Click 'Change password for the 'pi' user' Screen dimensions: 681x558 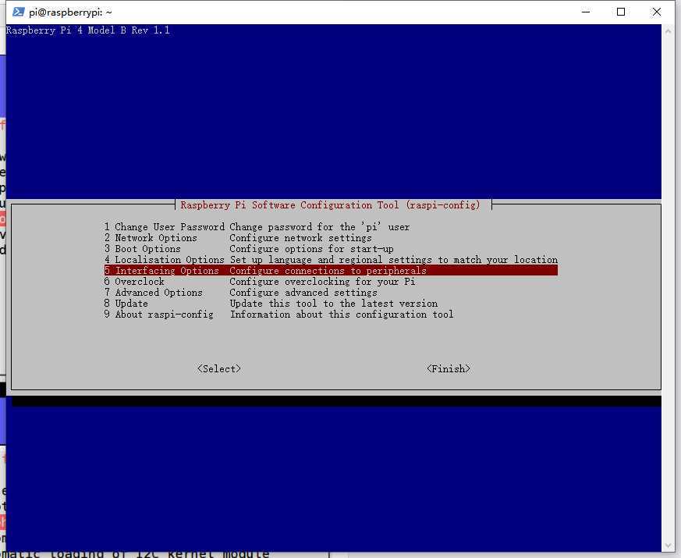320,227
